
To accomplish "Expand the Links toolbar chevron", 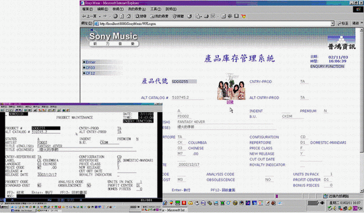I will click(x=362, y=23).
